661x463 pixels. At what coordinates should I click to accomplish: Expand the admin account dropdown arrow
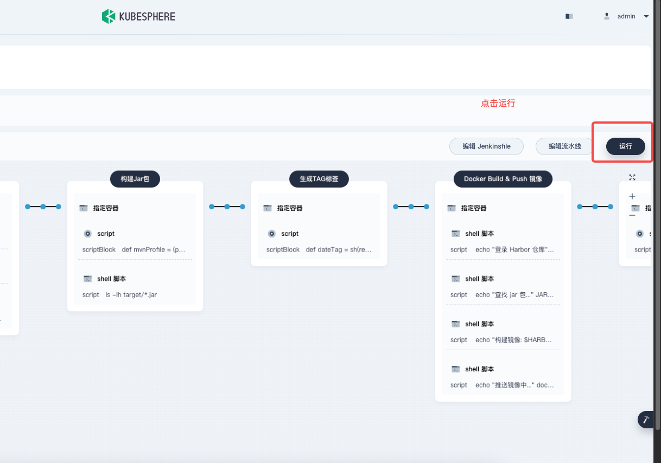(x=646, y=16)
